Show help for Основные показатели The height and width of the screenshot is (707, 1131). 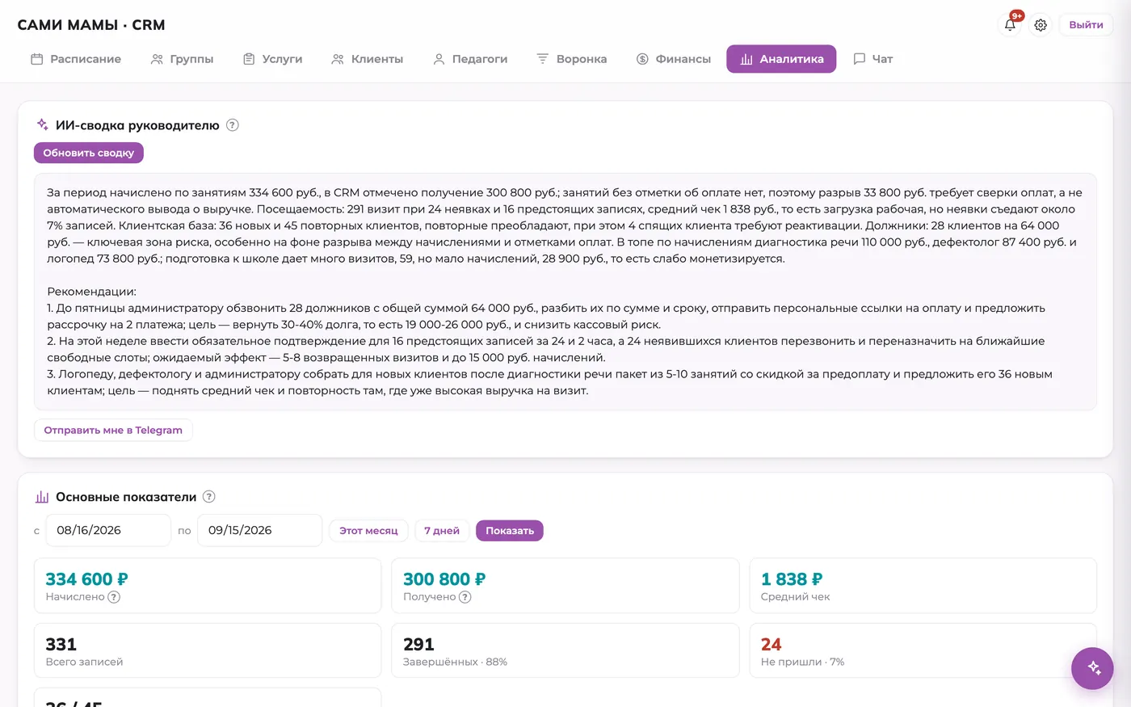[x=209, y=497]
